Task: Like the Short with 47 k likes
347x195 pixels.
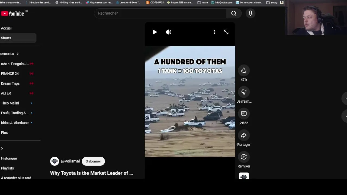Action: tap(244, 70)
